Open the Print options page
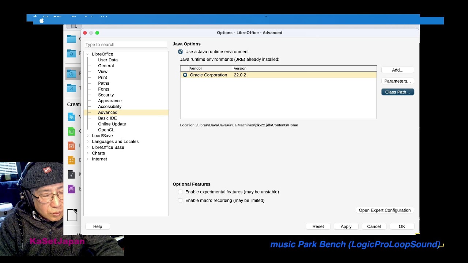Screen dimensions: 468x263 point(102,77)
